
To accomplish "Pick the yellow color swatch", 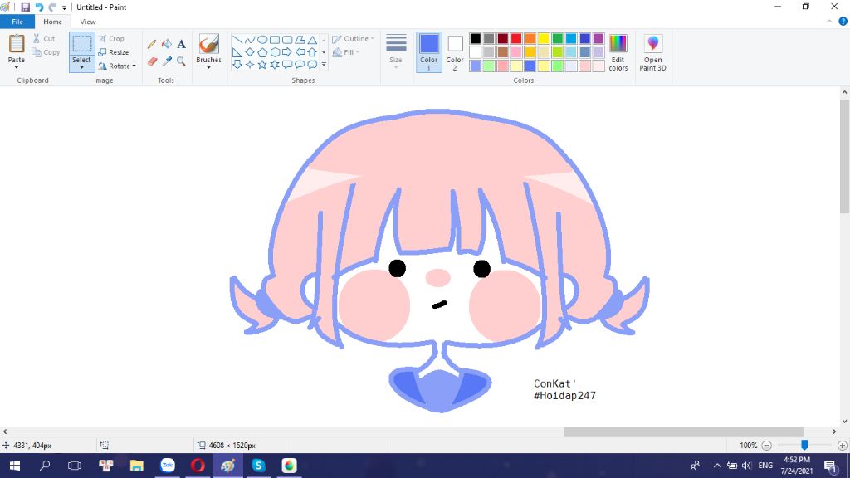I will coord(544,38).
